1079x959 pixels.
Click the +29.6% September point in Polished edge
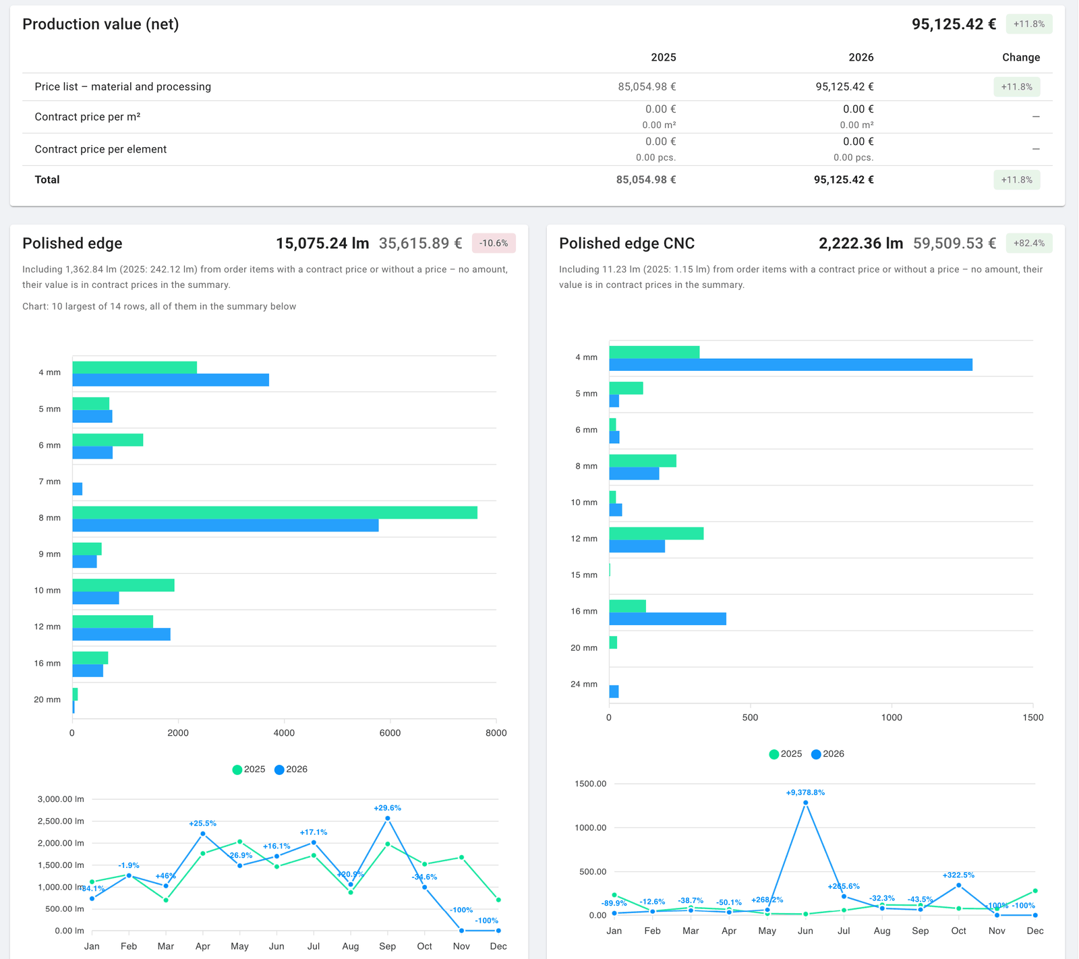(388, 818)
